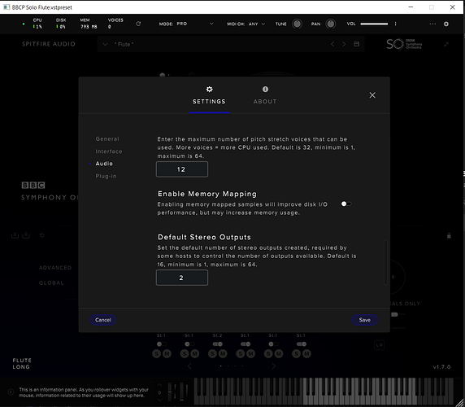Click the Settings gear icon in dialog
The height and width of the screenshot is (407, 465).
tap(209, 89)
